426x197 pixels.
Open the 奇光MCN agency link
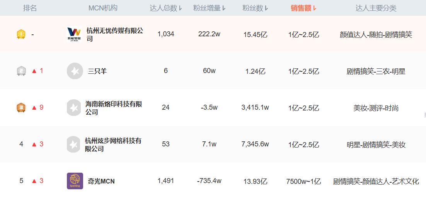(x=101, y=181)
